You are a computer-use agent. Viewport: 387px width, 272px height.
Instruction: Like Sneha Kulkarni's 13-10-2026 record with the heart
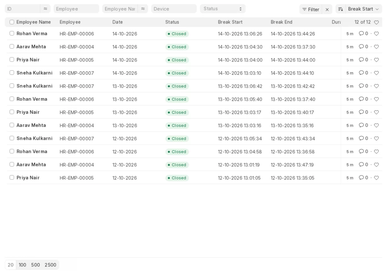[376, 86]
